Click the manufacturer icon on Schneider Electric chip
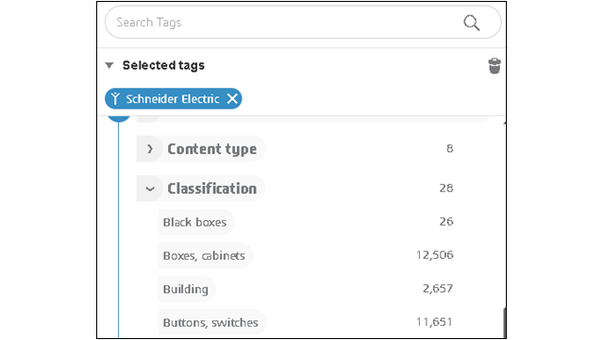 click(115, 98)
